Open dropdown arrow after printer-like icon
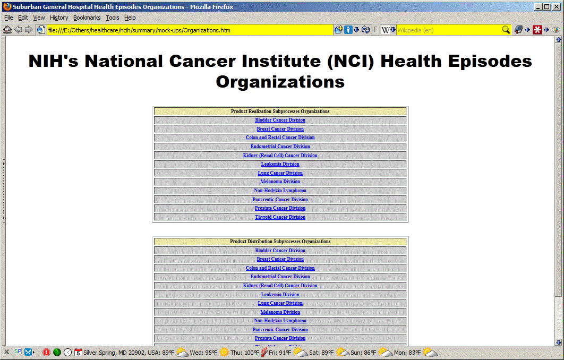Viewport: 564px width, 360px height. (x=527, y=30)
